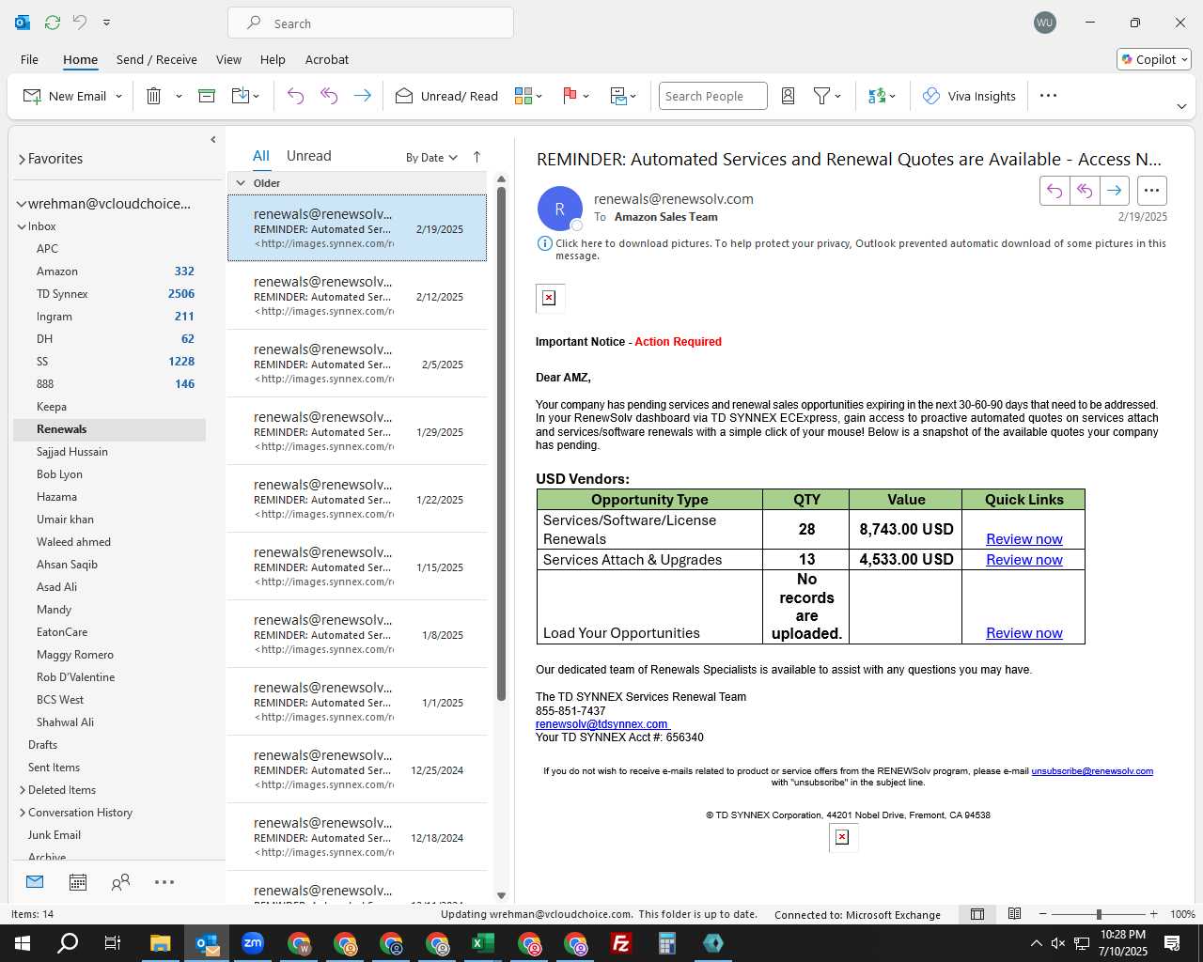Click the Search People input field

pos(712,96)
